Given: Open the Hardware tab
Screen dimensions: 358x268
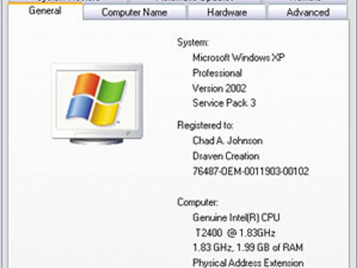Looking at the screenshot, I should (227, 12).
